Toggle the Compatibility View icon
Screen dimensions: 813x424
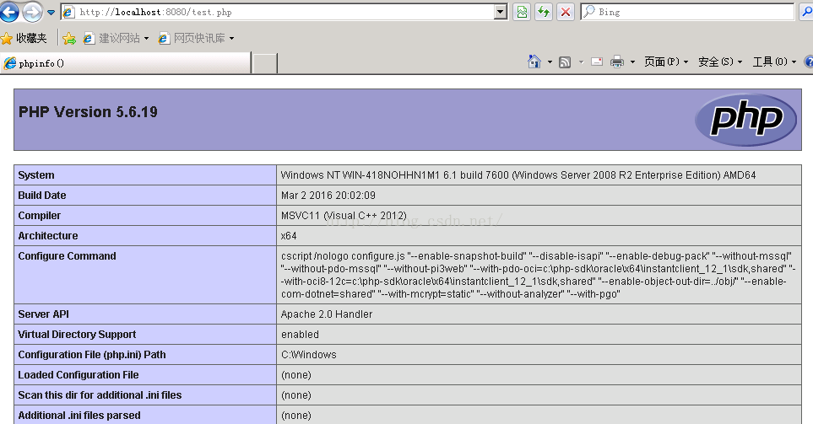[522, 12]
